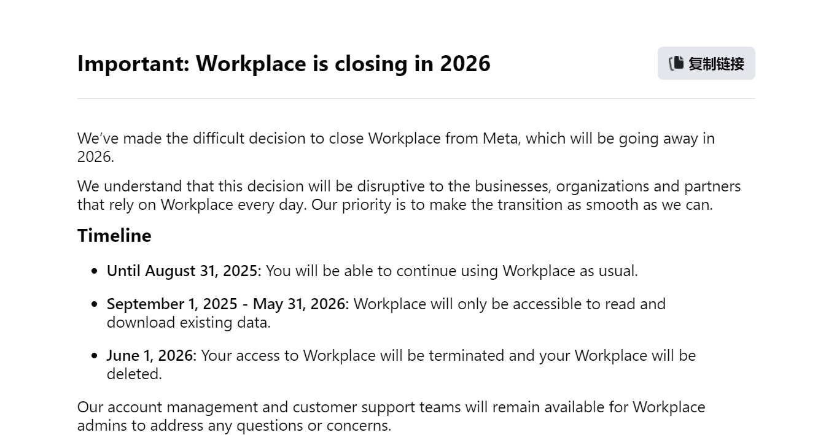The height and width of the screenshot is (435, 818).
Task: Select the heading Important: Workplace is closing in 2026
Action: tap(284, 64)
